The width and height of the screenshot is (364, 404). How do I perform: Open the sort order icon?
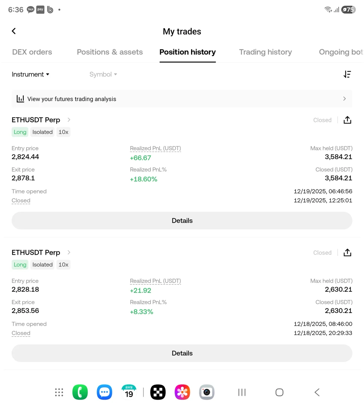[347, 74]
